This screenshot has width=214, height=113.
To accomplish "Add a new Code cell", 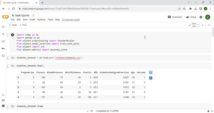I will [x=13, y=25].
